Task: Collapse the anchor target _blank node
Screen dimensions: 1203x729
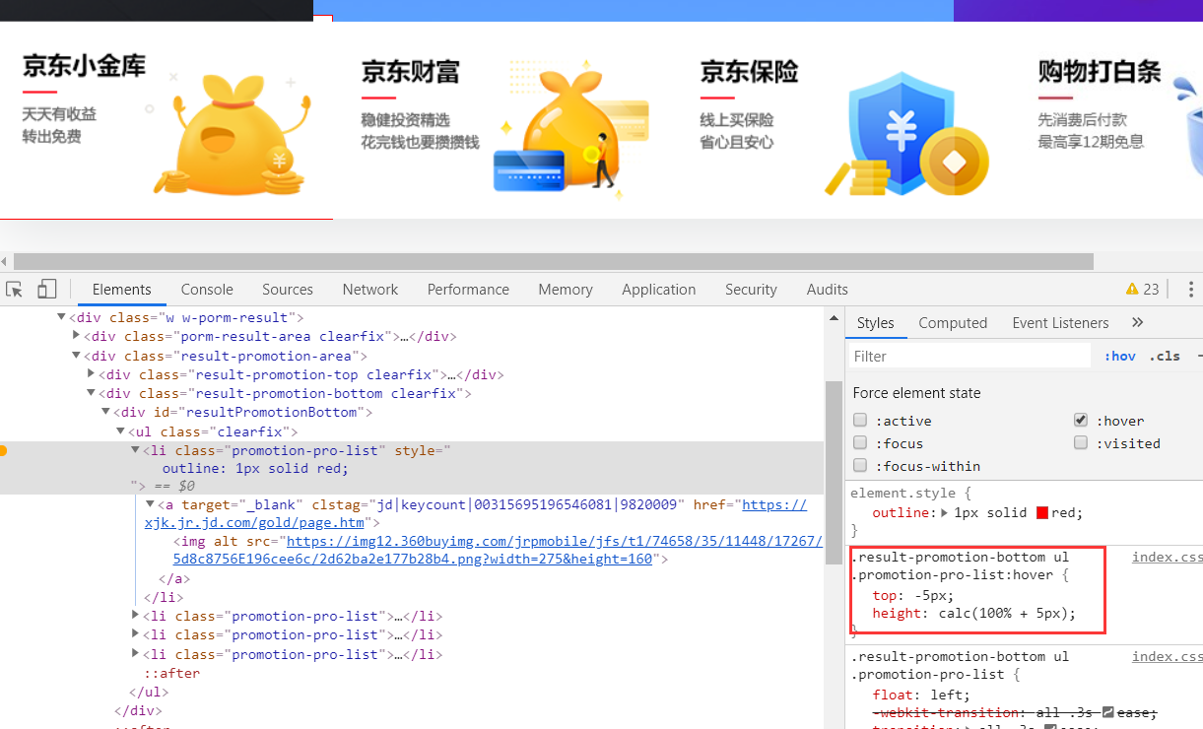Action: 150,504
